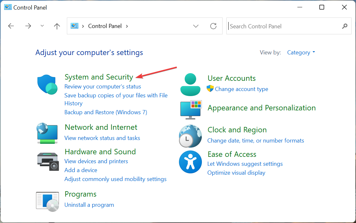Select Control Panel in the breadcrumb bar
This screenshot has height=223, width=356.
pyautogui.click(x=105, y=26)
